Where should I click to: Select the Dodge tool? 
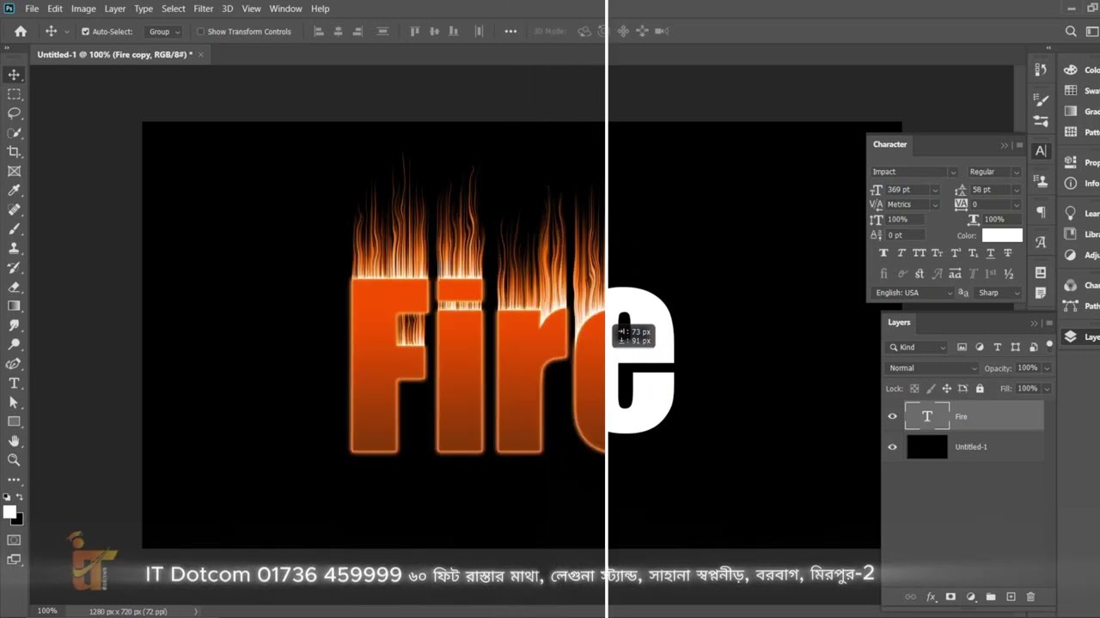(14, 344)
